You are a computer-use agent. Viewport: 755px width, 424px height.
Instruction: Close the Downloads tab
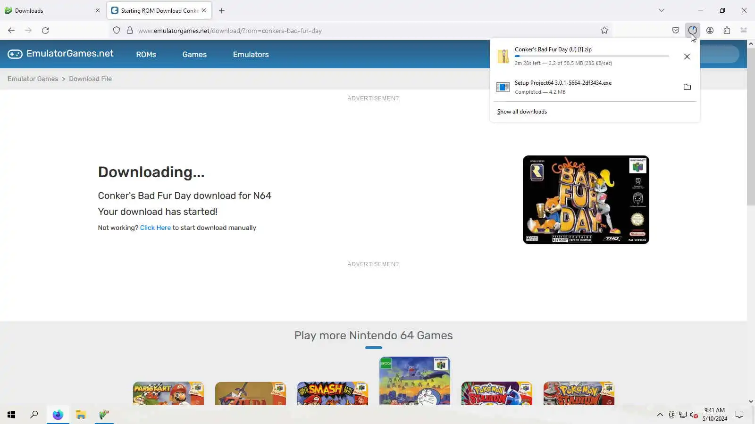98,10
